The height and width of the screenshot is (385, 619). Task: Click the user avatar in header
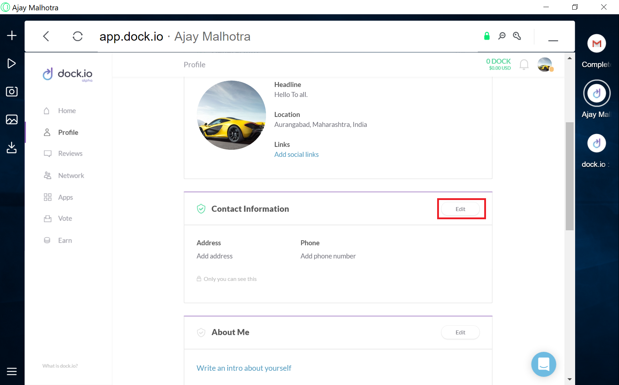(544, 65)
